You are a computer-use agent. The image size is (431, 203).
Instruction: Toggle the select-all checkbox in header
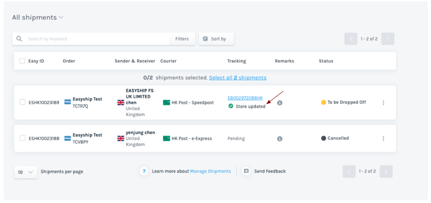click(22, 61)
